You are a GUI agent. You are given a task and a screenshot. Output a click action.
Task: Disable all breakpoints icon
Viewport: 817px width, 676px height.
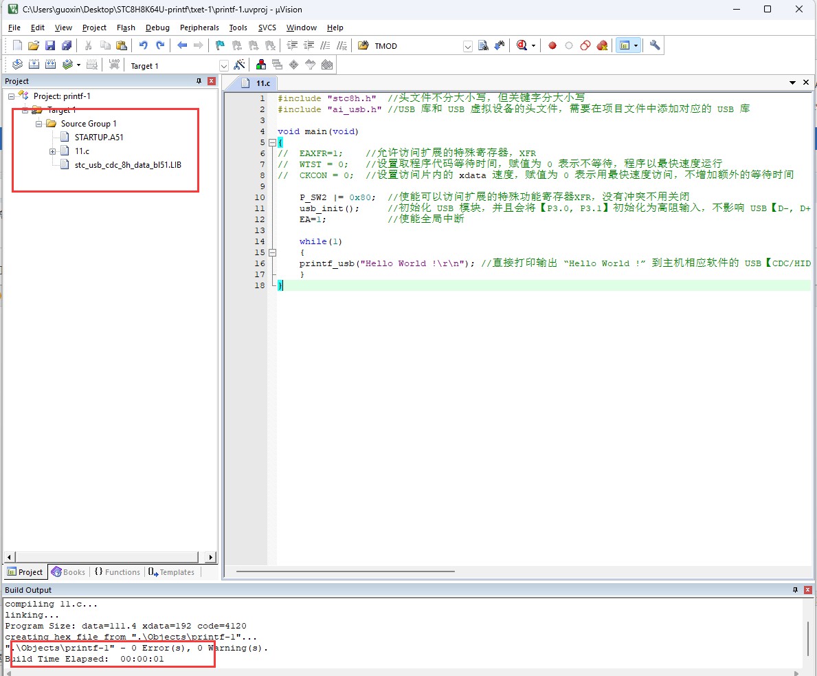[x=585, y=45]
